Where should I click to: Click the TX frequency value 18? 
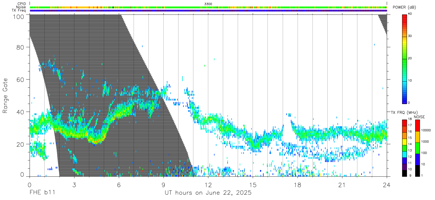[410, 119]
